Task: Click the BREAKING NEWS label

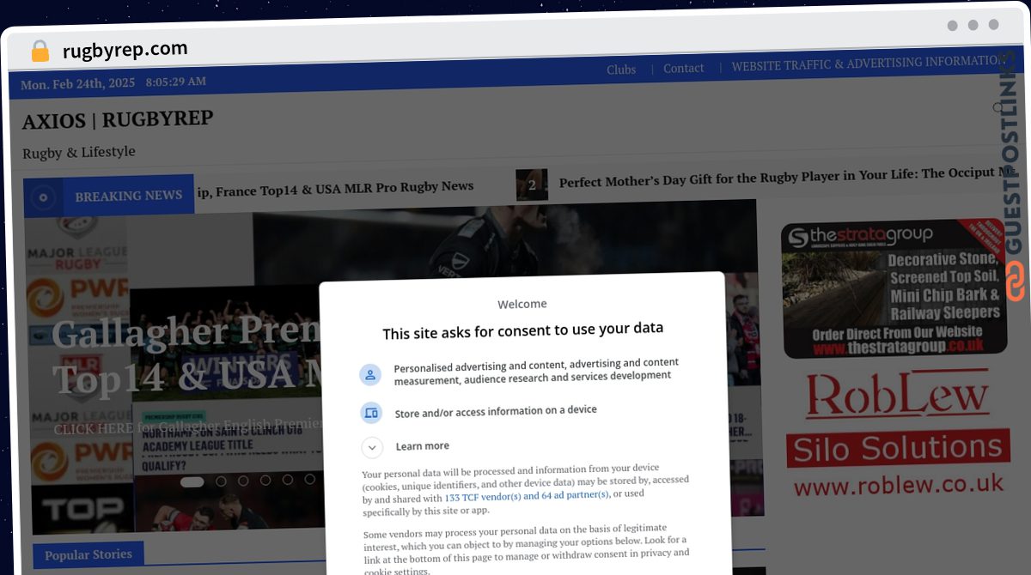Action: click(x=129, y=196)
